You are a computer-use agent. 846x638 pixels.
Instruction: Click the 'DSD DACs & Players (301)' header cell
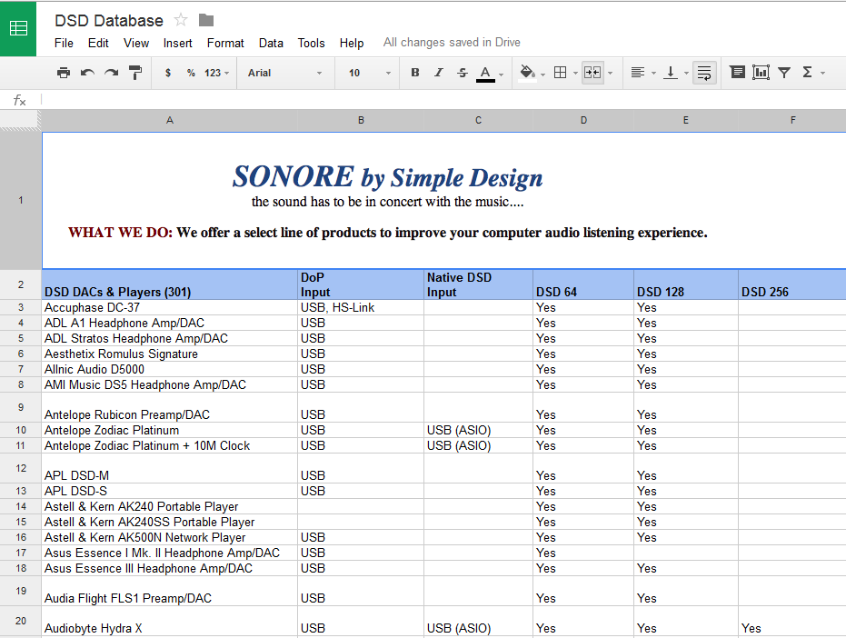pos(169,284)
